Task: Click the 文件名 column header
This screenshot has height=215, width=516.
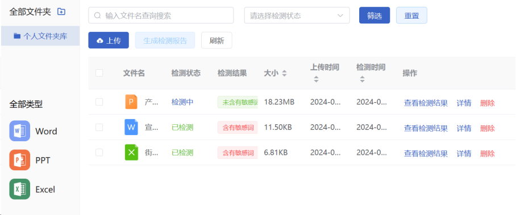Action: coord(134,73)
